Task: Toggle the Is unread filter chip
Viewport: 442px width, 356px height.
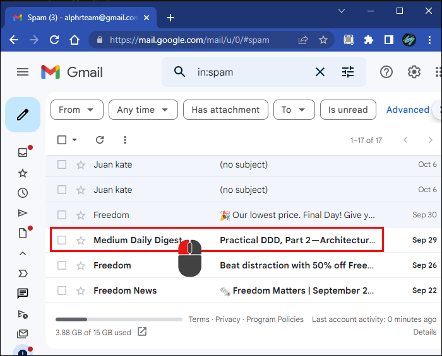Action: 348,110
